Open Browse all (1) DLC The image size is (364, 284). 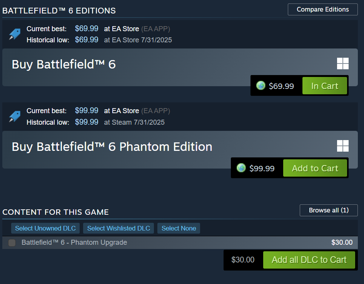328,210
